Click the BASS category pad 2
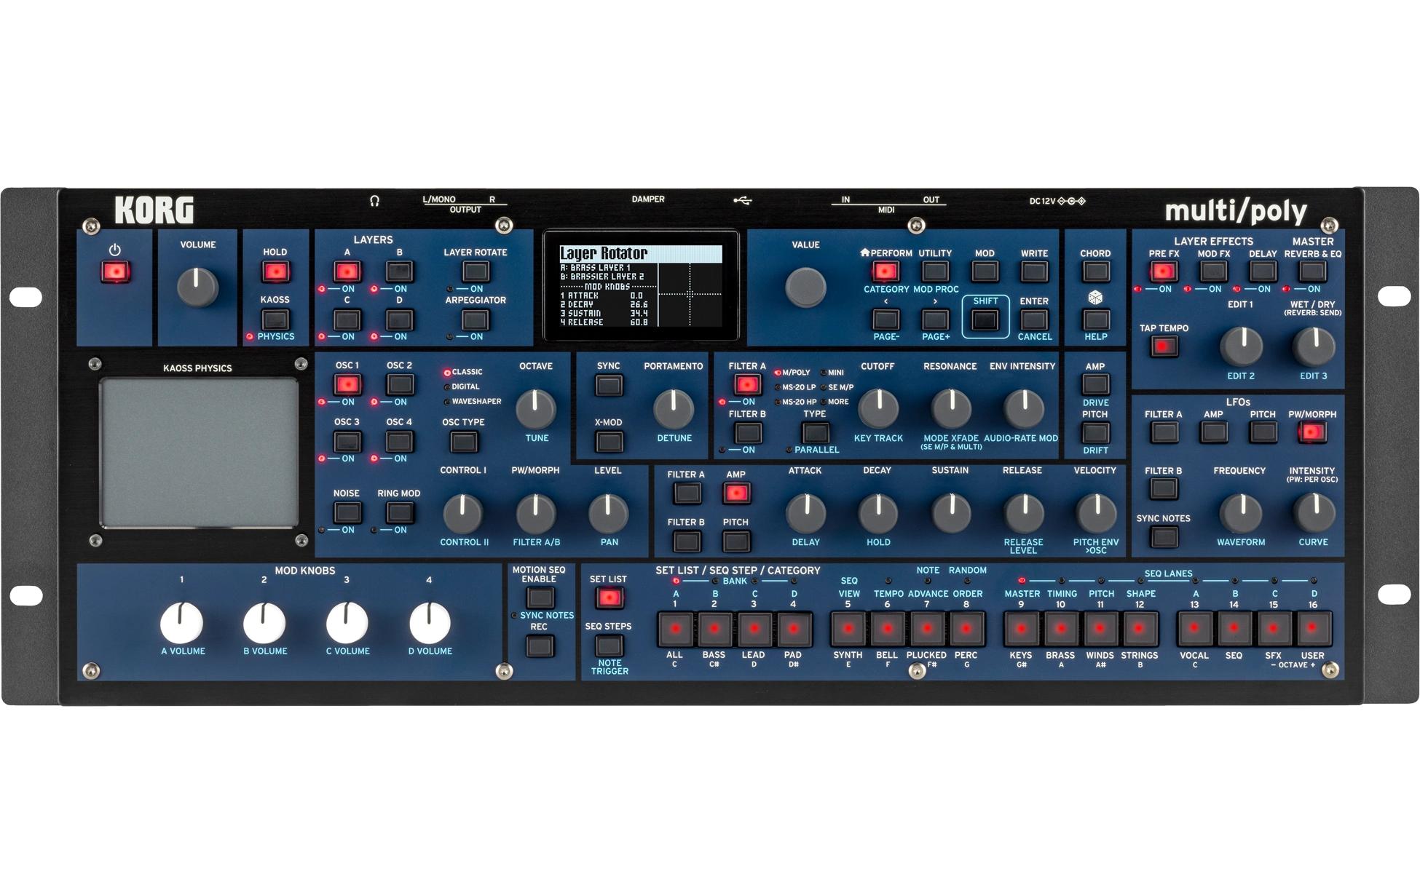Screen dimensions: 1420x893 click(714, 629)
